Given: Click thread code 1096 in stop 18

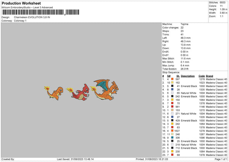Looking at the screenshot, I should click(x=202, y=138).
